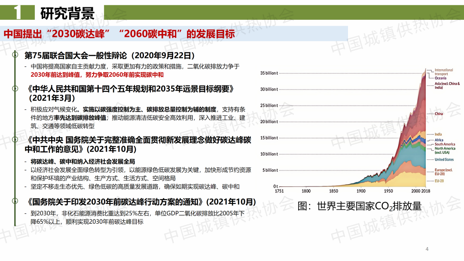Click the China label in chart legend
This screenshot has width=464, height=261.
438,114
